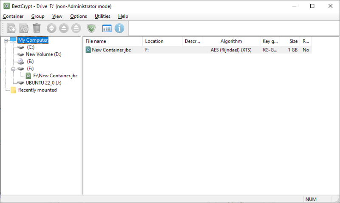Select the (E:) drive label
This screenshot has height=203, width=340.
[30, 61]
